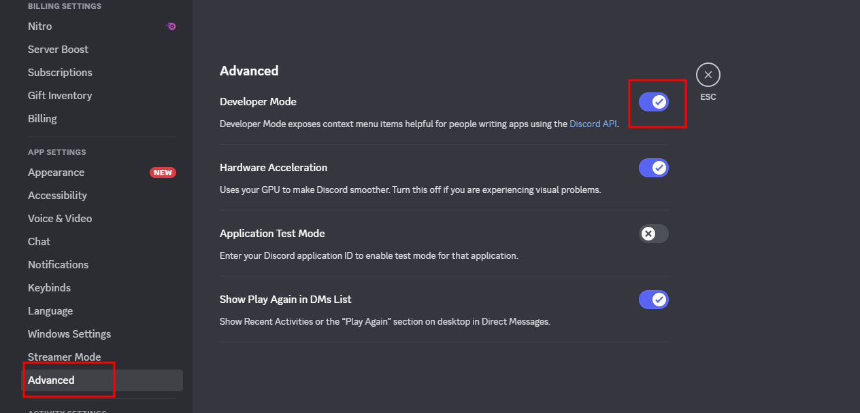Screen dimensions: 860x413
Task: Select the Chat settings entry
Action: point(102,242)
